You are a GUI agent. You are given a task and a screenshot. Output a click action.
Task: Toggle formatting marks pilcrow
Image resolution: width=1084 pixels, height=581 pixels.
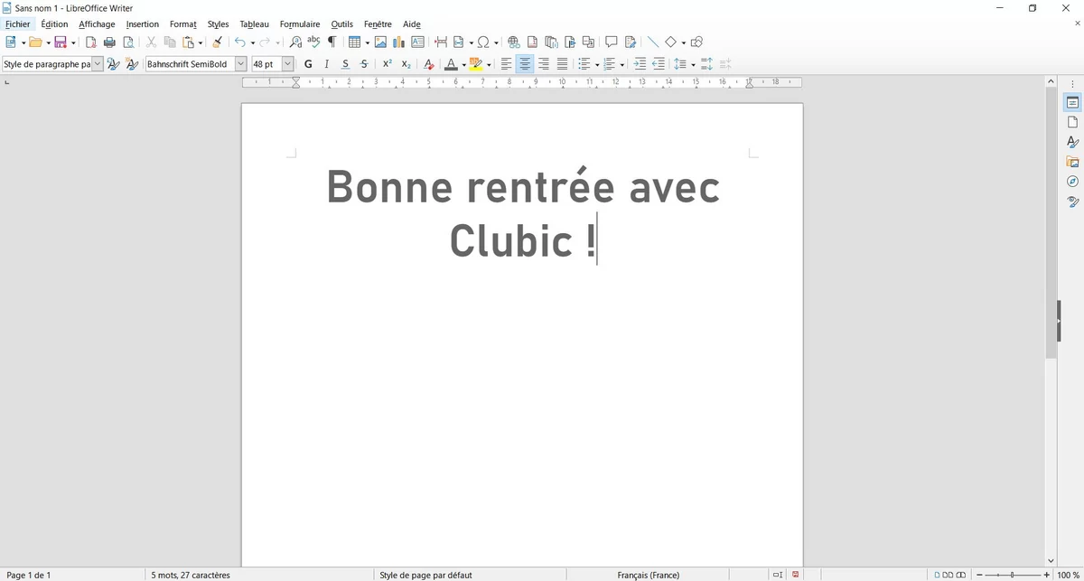[x=332, y=42]
